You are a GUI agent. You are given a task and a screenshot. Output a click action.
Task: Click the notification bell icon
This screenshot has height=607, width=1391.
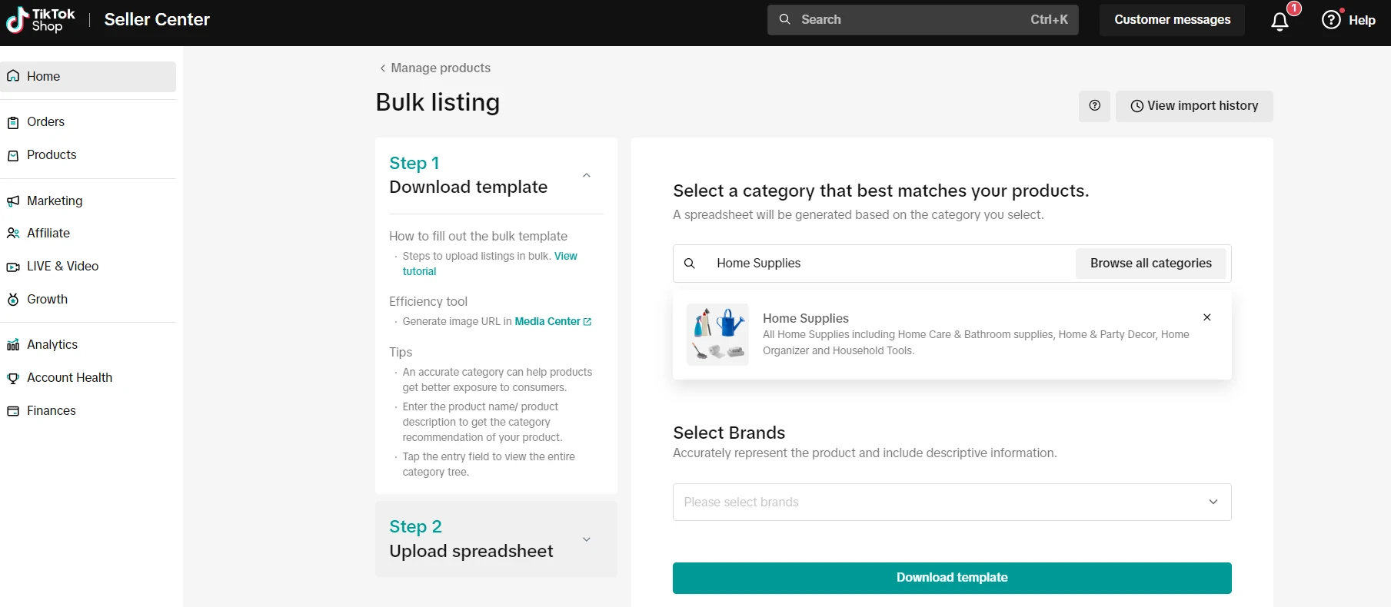pyautogui.click(x=1280, y=21)
